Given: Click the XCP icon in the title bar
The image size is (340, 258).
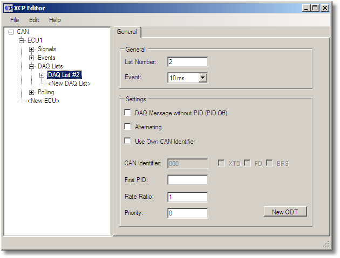Looking at the screenshot, I should pos(8,8).
